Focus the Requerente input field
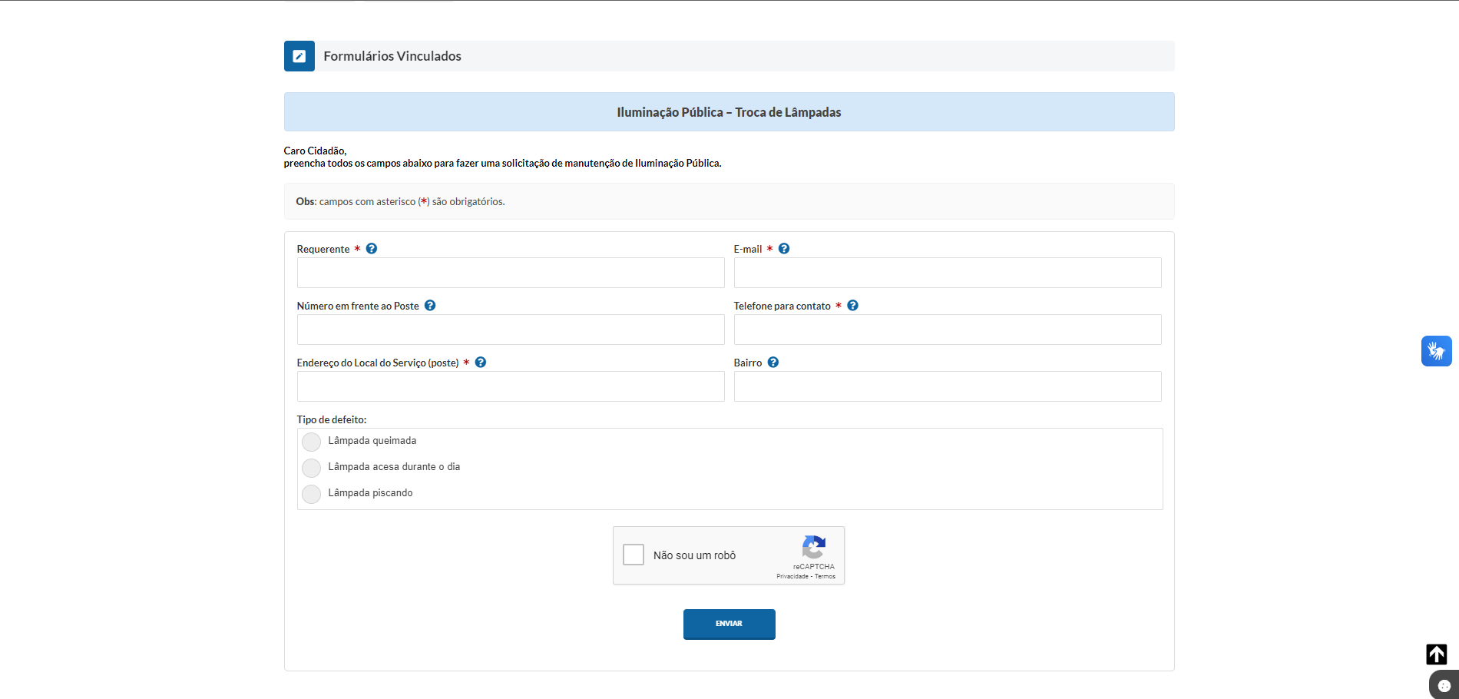Image resolution: width=1459 pixels, height=699 pixels. pos(511,273)
